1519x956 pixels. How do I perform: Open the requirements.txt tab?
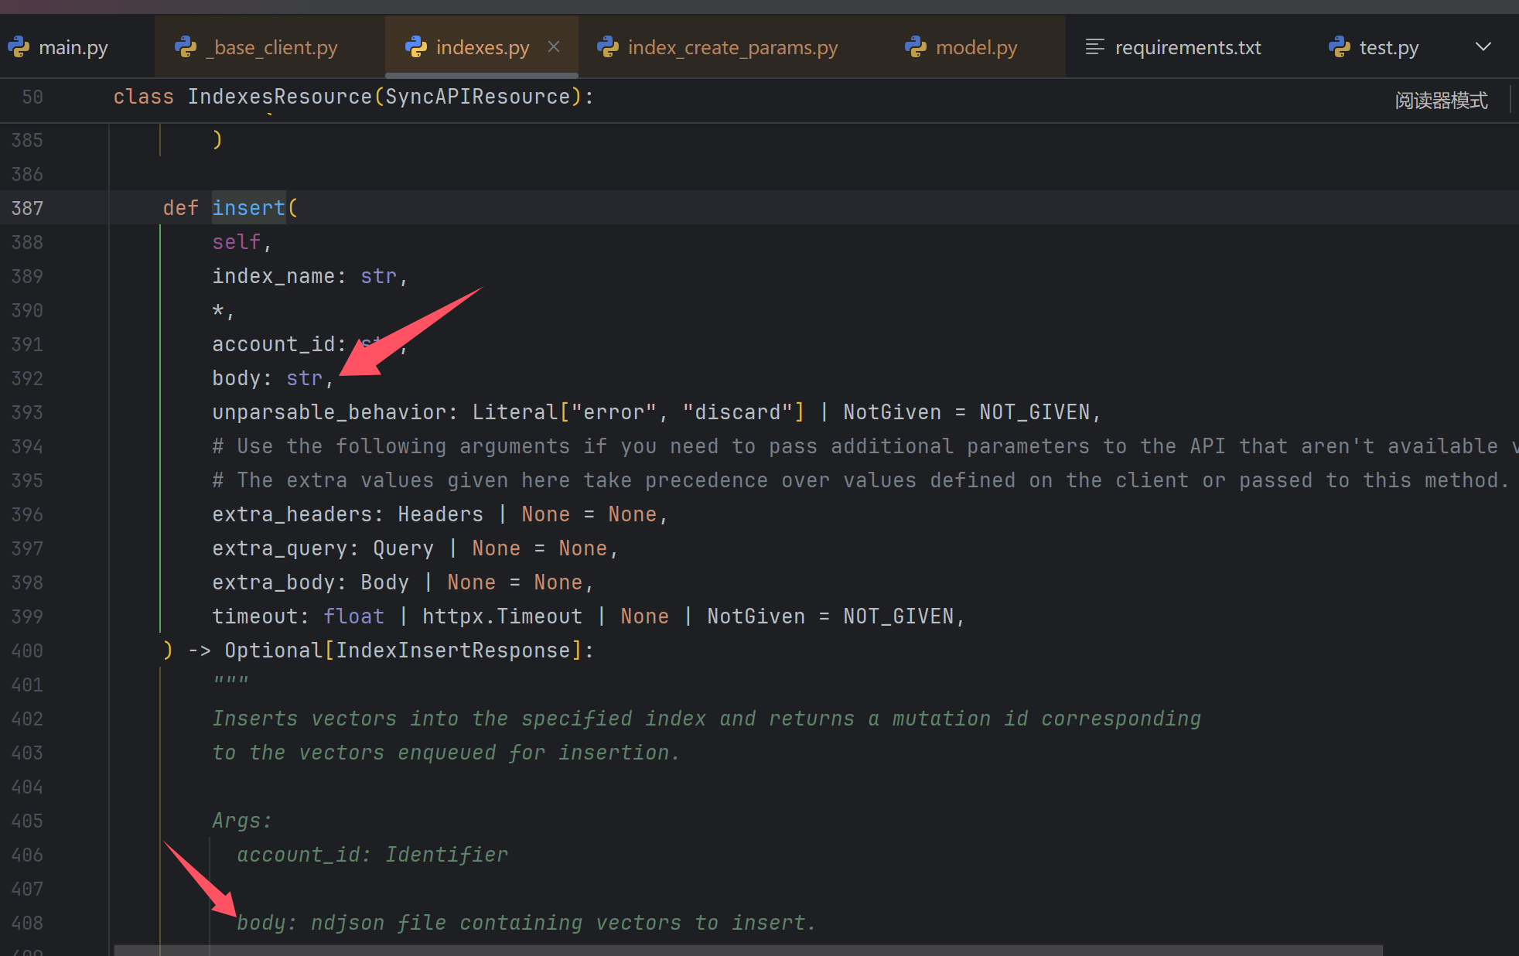1187,47
